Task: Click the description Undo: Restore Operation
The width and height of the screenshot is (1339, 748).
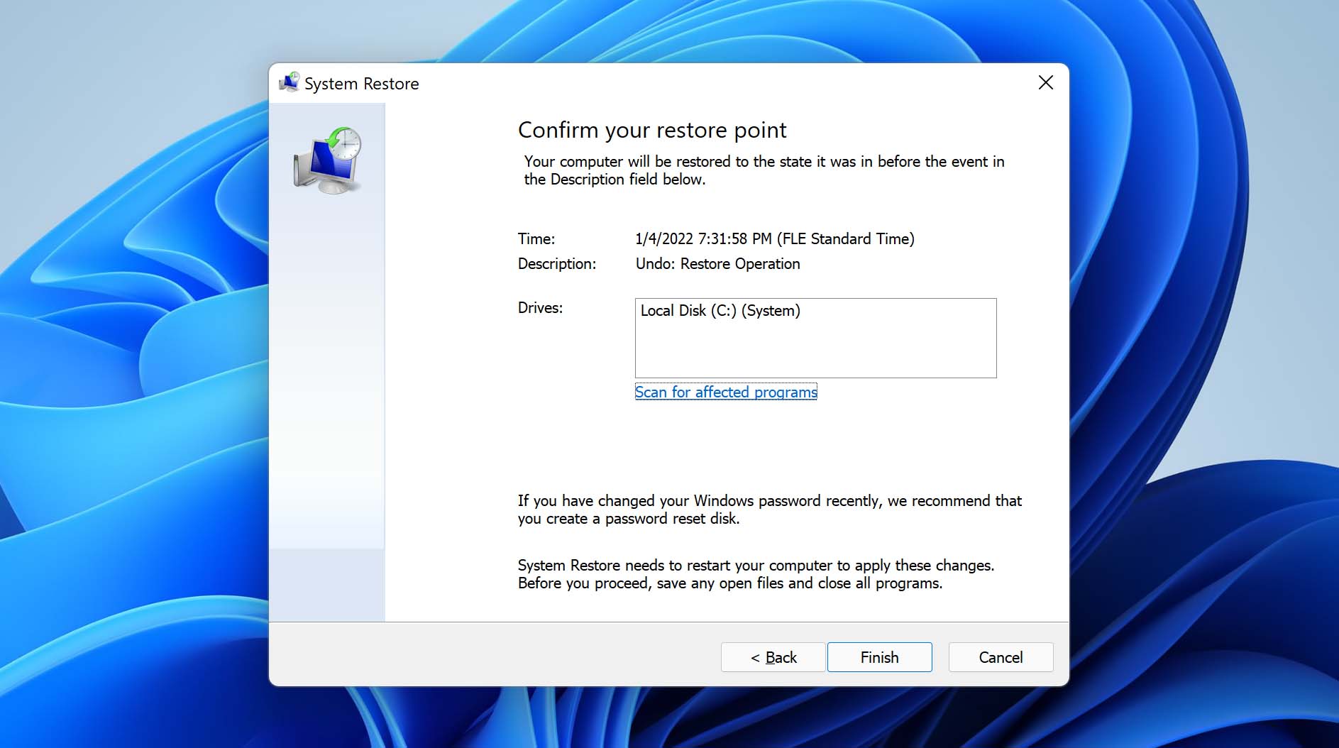Action: (x=717, y=264)
